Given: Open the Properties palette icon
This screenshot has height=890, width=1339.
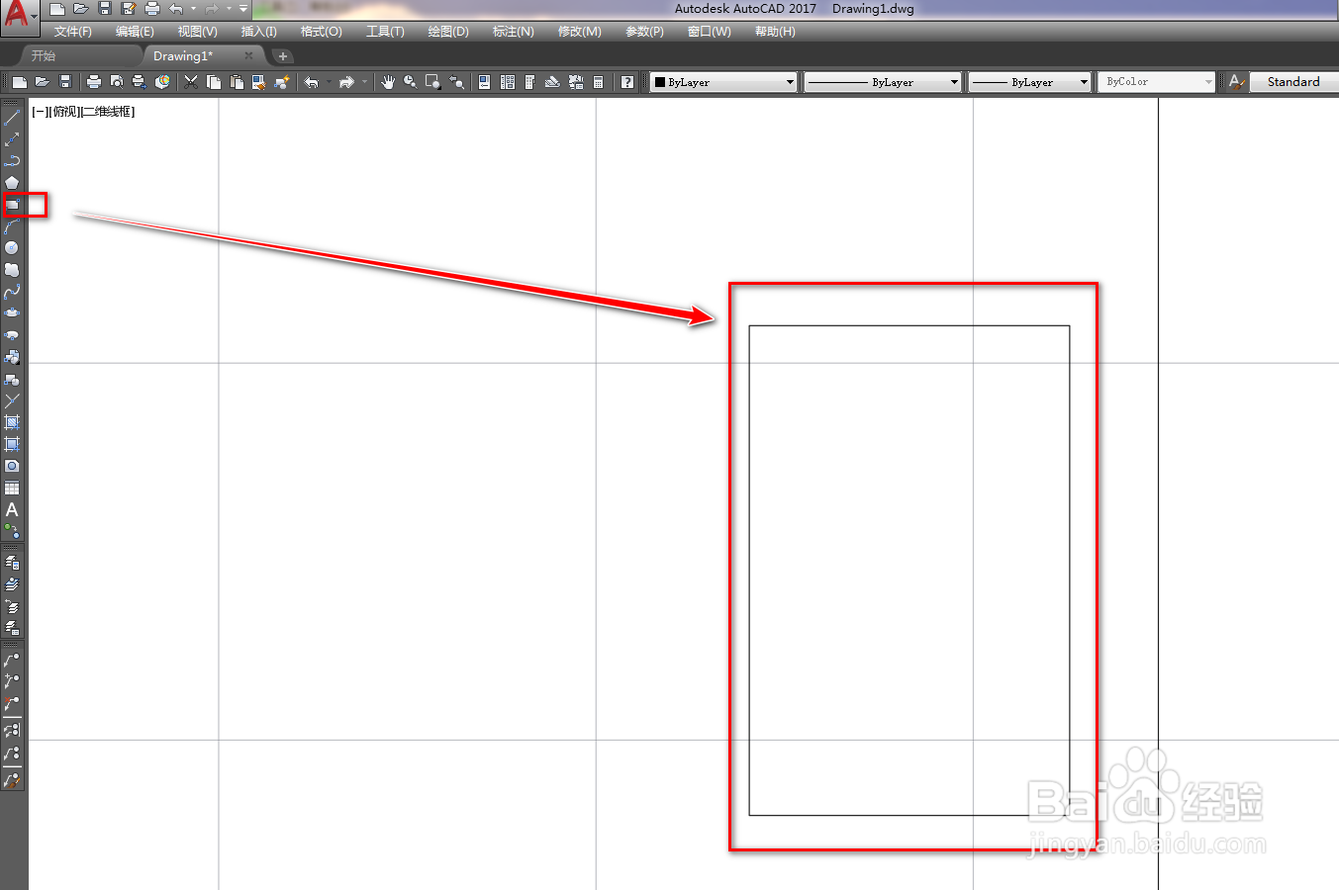Looking at the screenshot, I should click(x=484, y=82).
